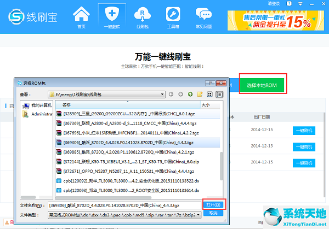Select file [372144]_联想_K50-T5 zip

coord(138,162)
